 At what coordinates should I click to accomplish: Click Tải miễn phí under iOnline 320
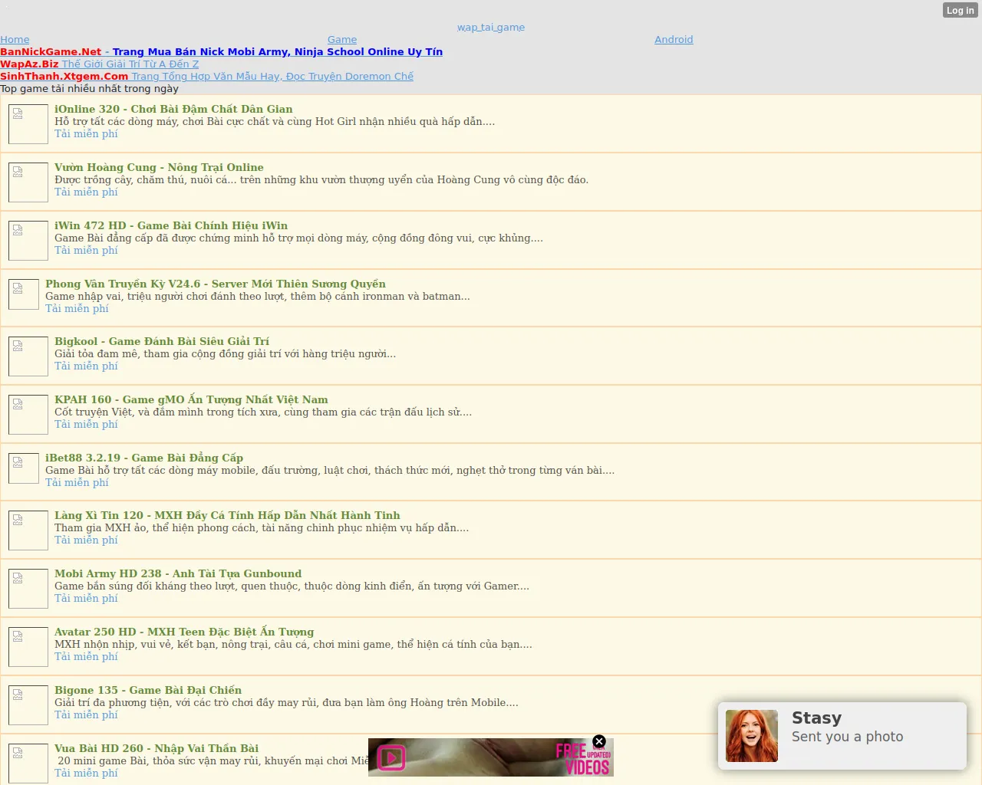pos(86,133)
